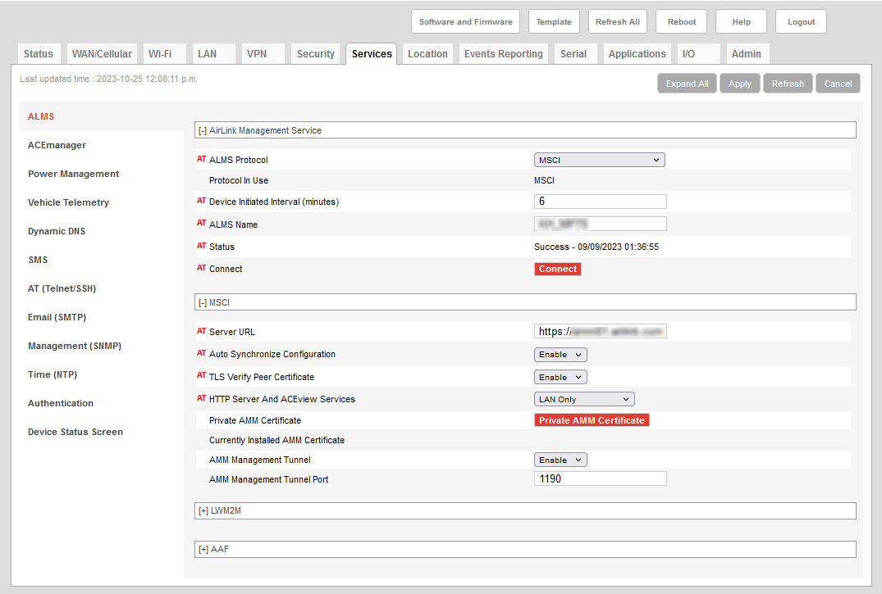The width and height of the screenshot is (882, 594).
Task: Open the AMM Management Tunnel dropdown
Action: point(560,460)
